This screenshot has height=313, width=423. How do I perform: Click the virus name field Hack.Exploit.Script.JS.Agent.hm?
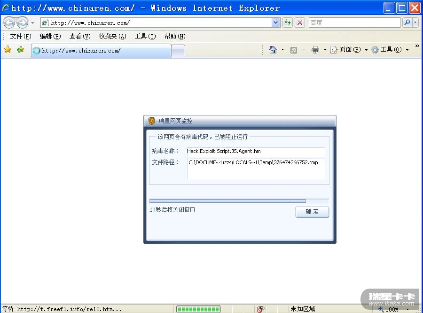256,151
